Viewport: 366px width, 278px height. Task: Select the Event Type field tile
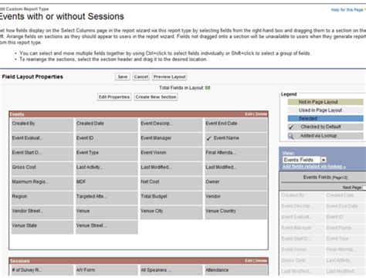[x=107, y=154]
